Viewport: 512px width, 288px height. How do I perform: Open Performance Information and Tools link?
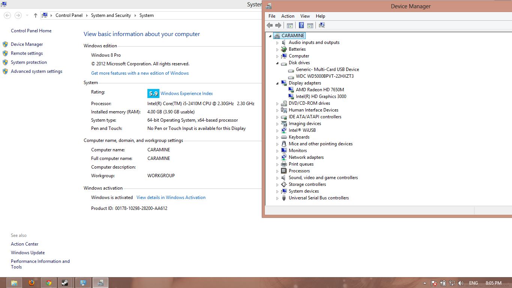[41, 264]
